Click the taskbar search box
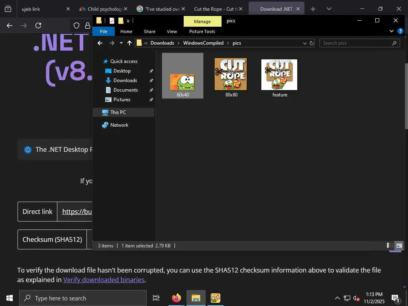This screenshot has height=306, width=408. coord(83,298)
